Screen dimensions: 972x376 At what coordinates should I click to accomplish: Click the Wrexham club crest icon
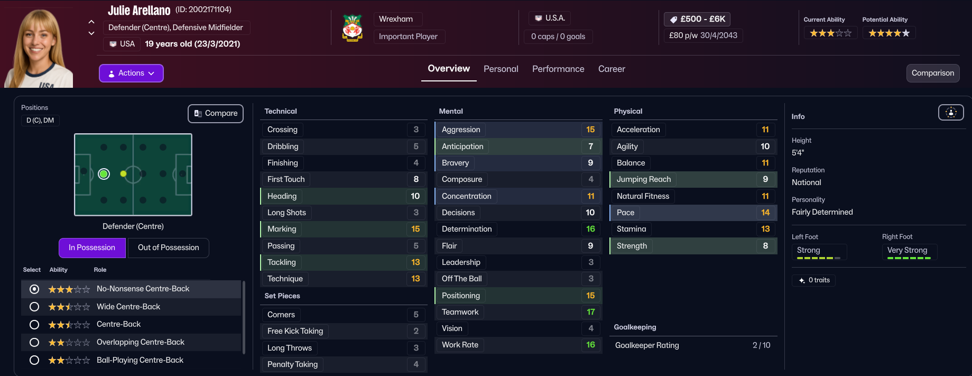point(352,28)
